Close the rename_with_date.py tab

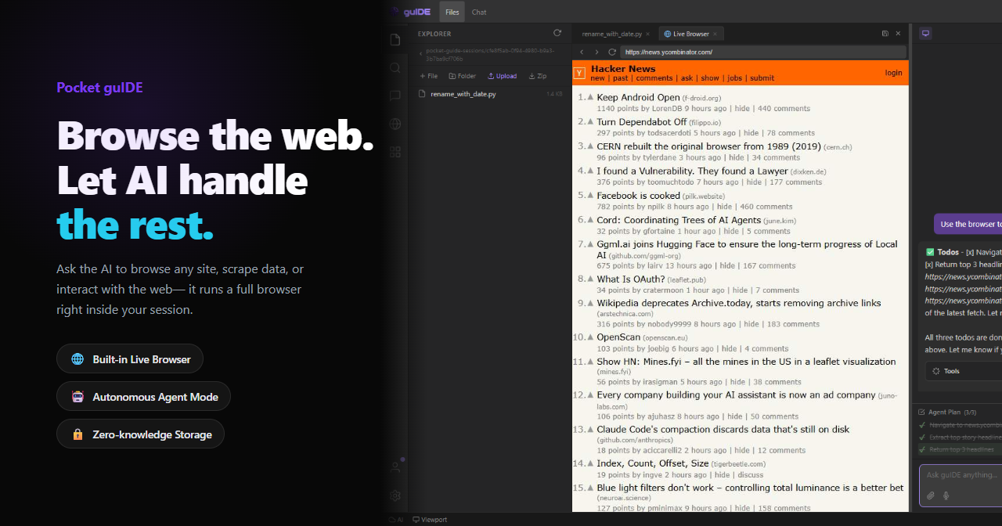(x=650, y=34)
